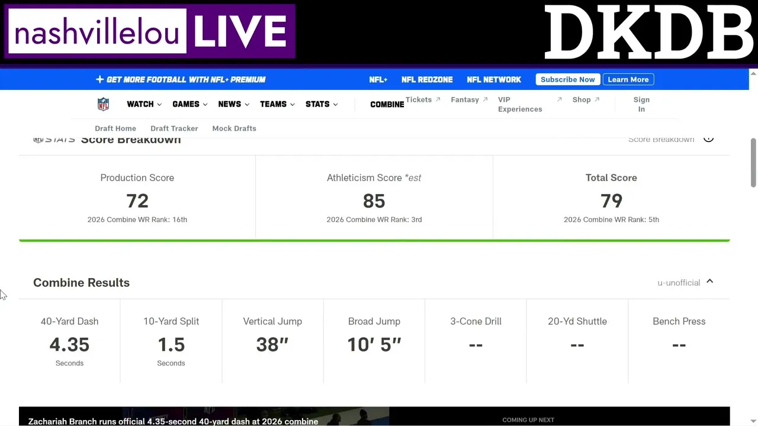
Task: Open the info icon beside Score Breakdown
Action: click(x=708, y=139)
